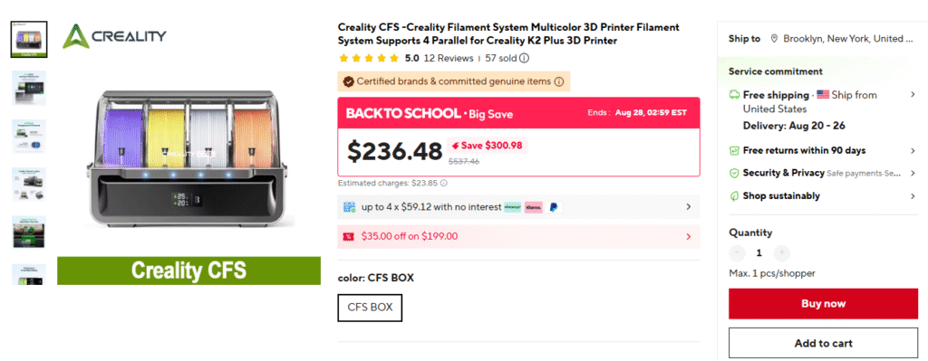
Task: Click the Klarna icon in the installment row
Action: 533,207
